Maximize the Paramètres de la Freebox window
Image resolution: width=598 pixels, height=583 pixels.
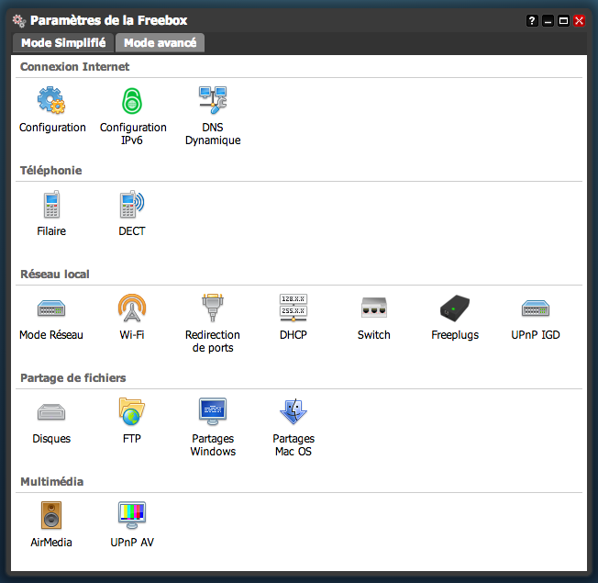click(x=563, y=20)
